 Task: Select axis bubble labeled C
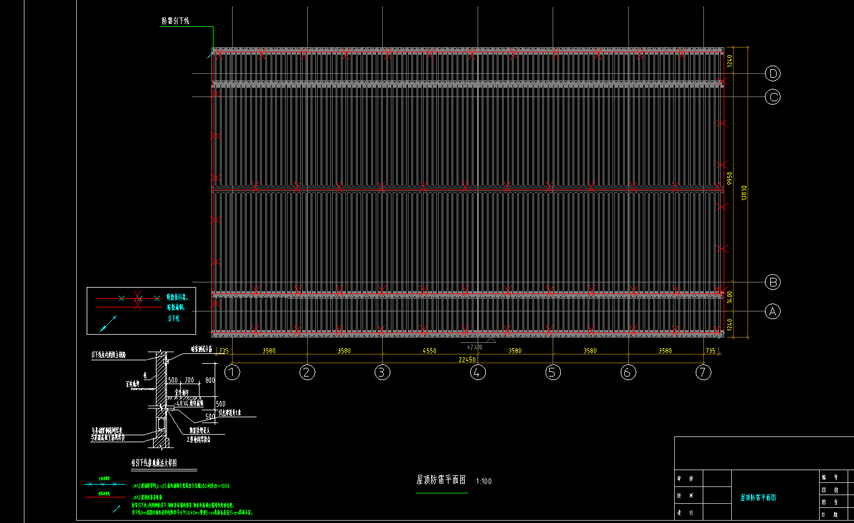pos(773,96)
